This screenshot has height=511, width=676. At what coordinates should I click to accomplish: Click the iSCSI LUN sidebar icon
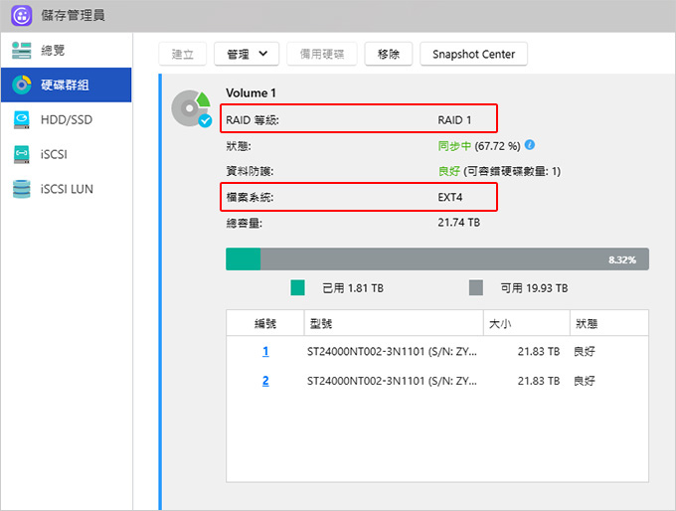[22, 189]
